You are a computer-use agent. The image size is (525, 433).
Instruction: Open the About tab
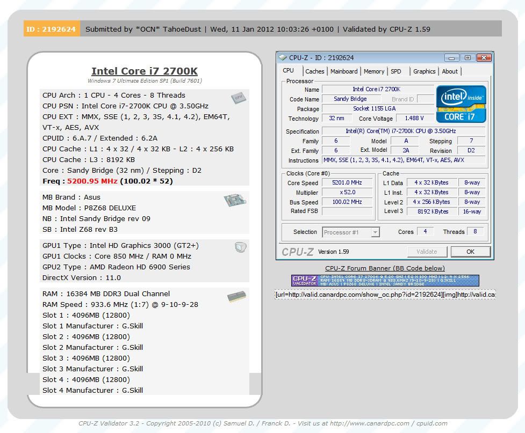(x=450, y=71)
